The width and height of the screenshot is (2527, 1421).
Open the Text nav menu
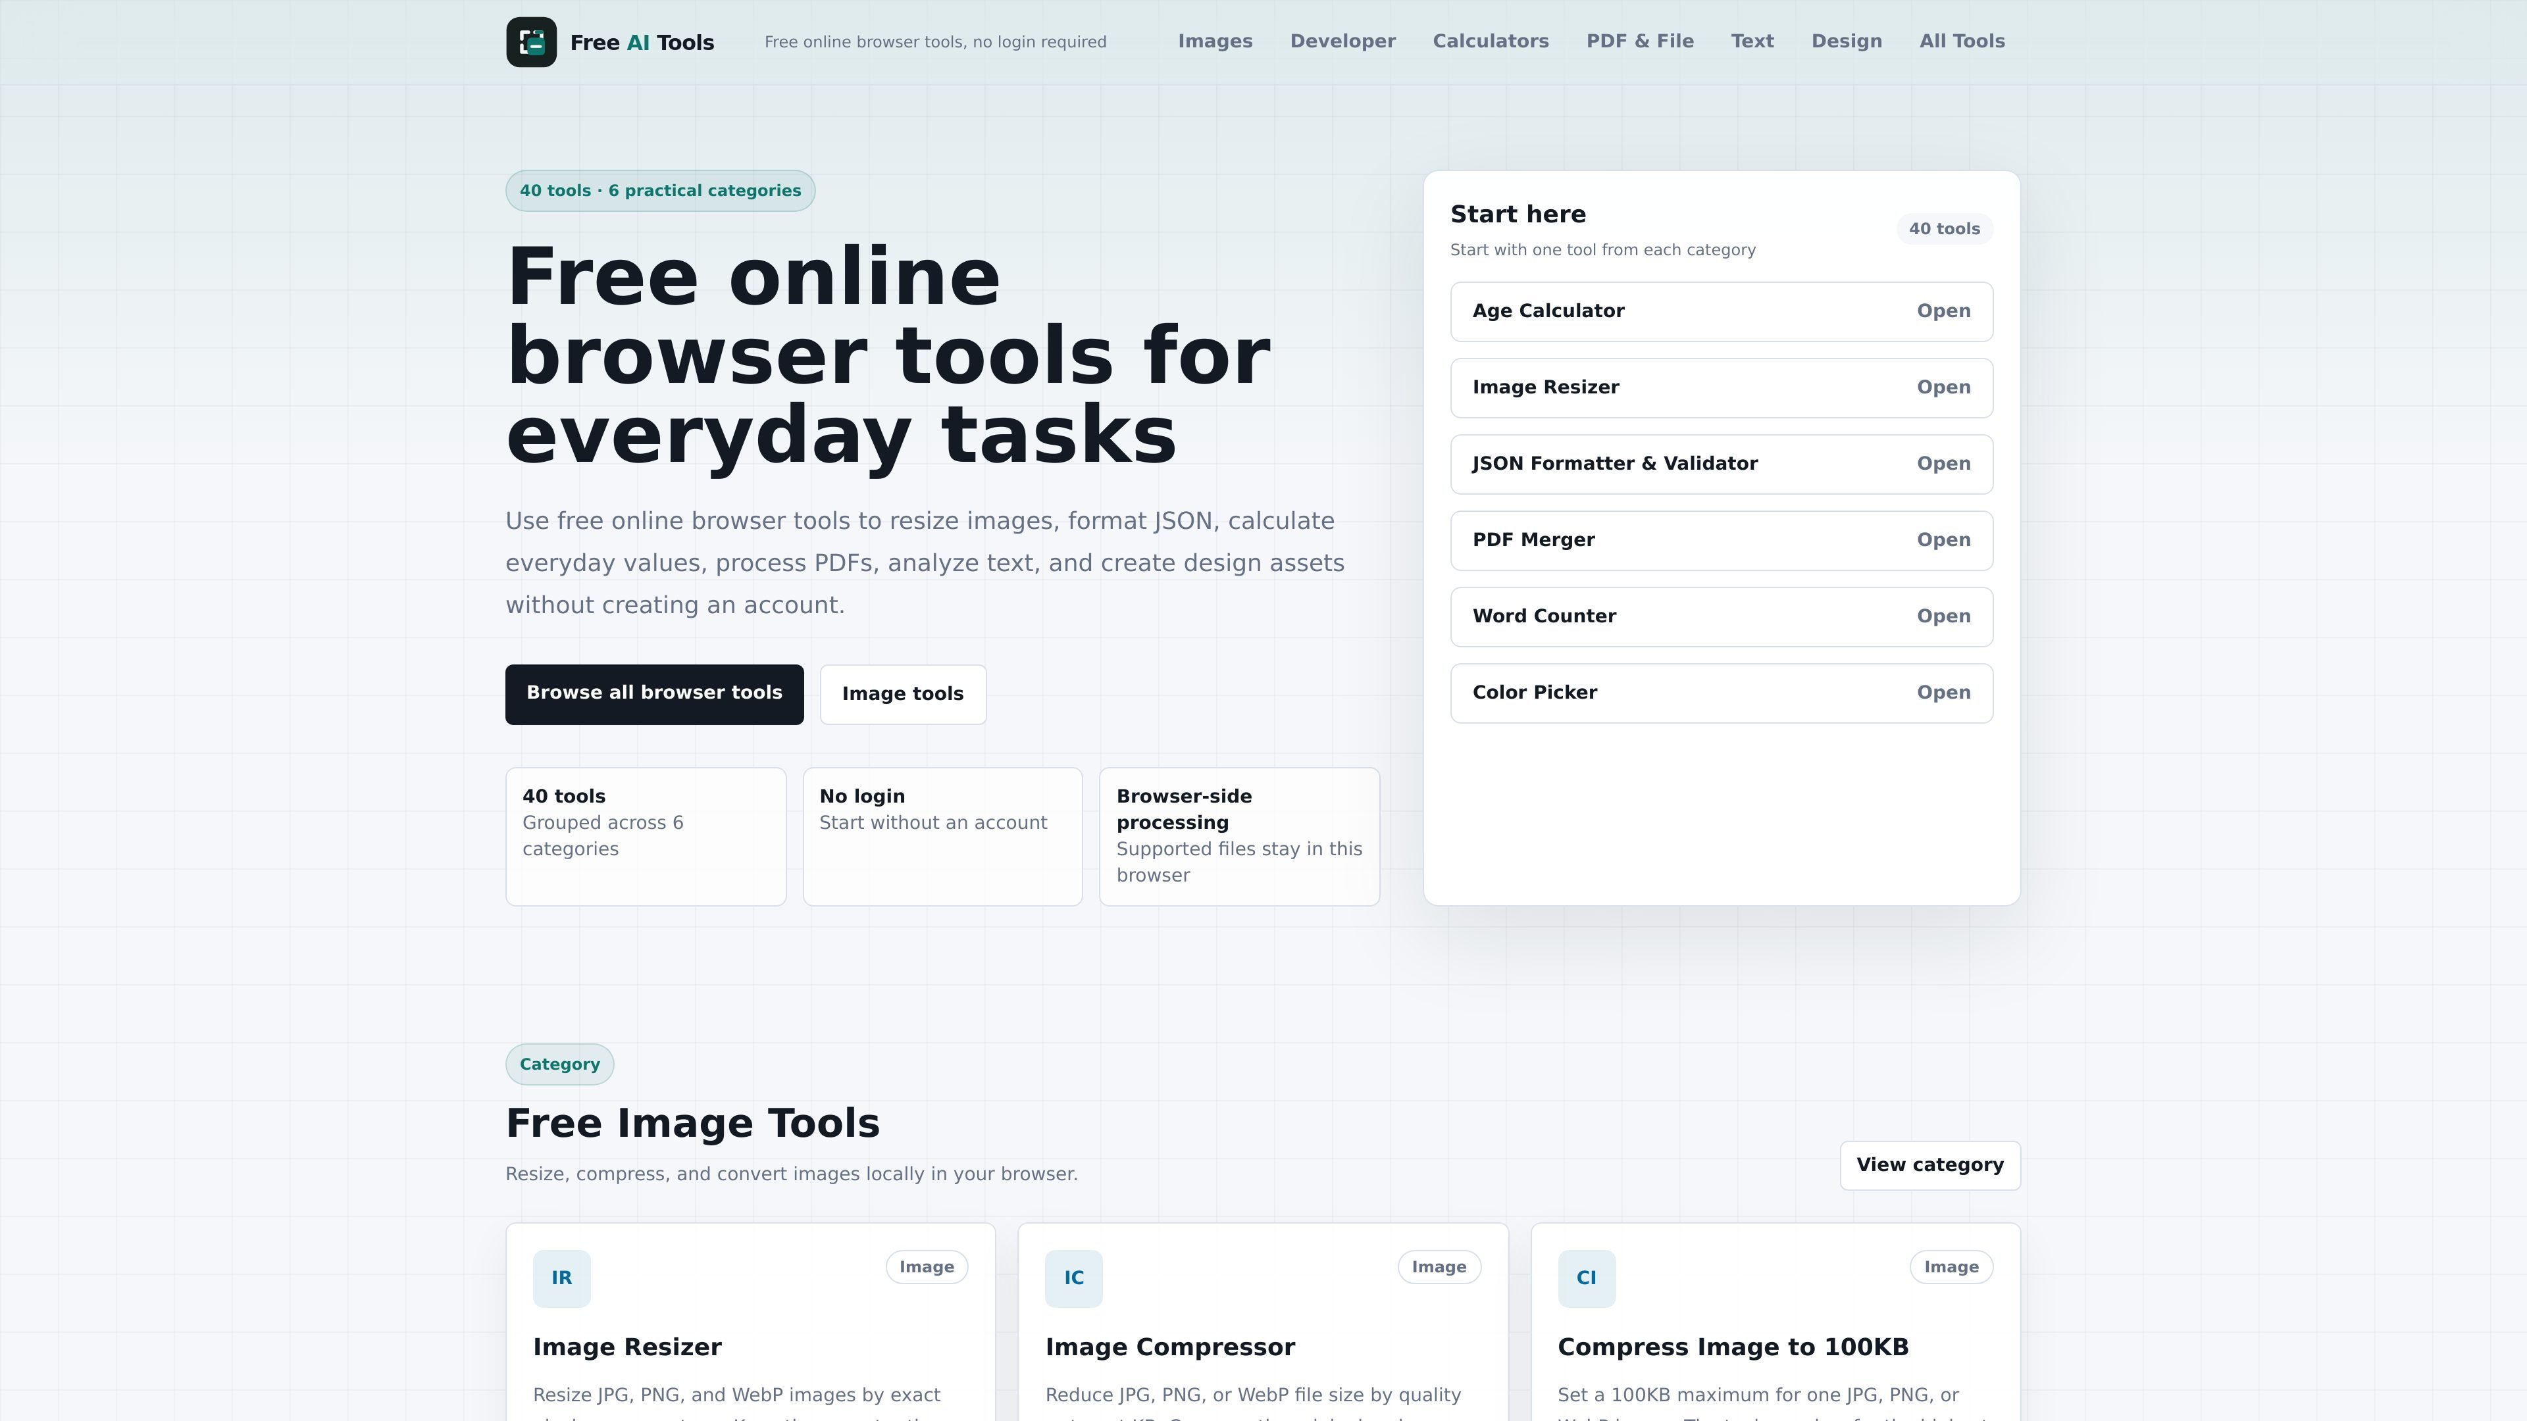1752,41
